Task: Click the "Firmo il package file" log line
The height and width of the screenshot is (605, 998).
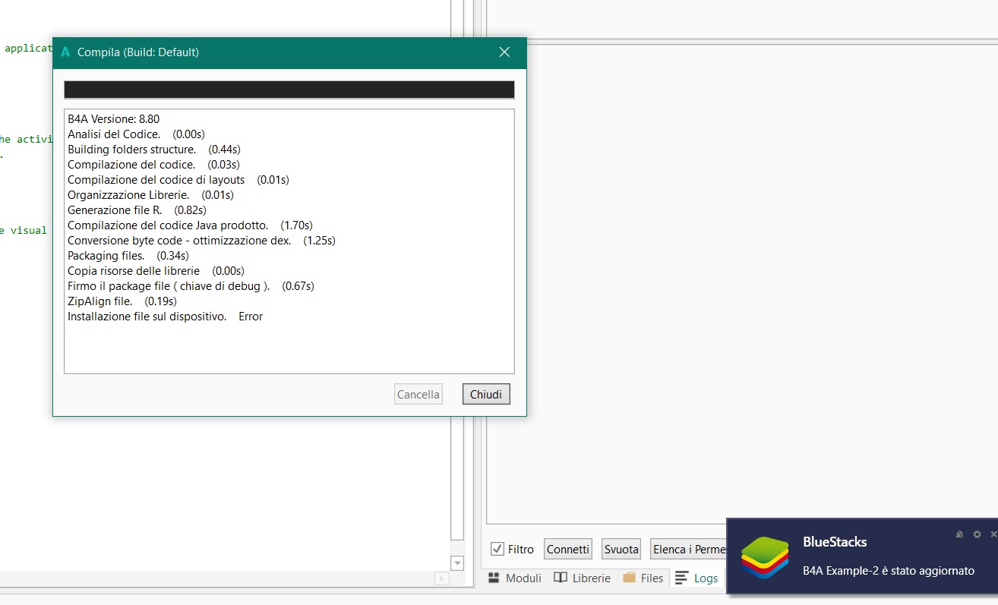Action: coord(191,285)
